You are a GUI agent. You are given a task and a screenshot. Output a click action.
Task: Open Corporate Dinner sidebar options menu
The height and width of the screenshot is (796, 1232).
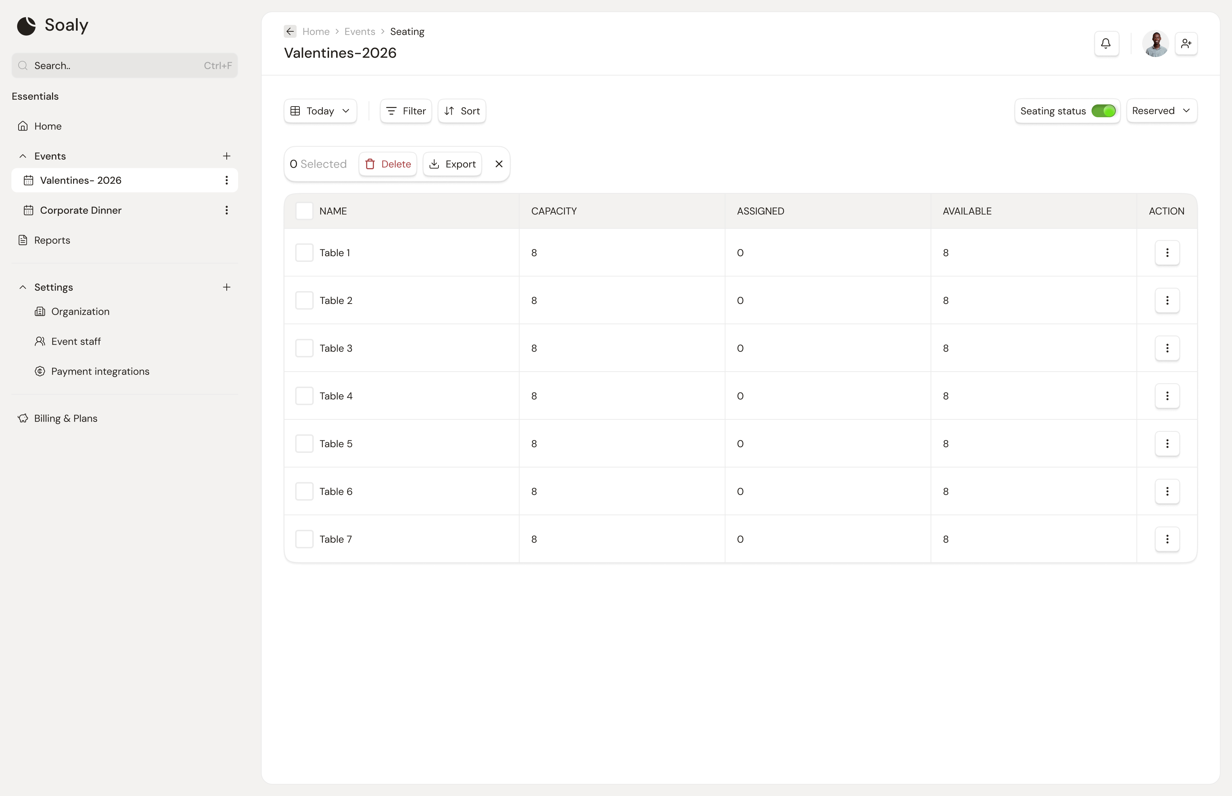[226, 210]
